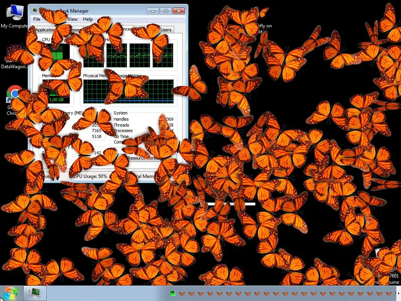This screenshot has width=401, height=301.
Task: Click the 'Up Time' label under System
Action: (121, 136)
